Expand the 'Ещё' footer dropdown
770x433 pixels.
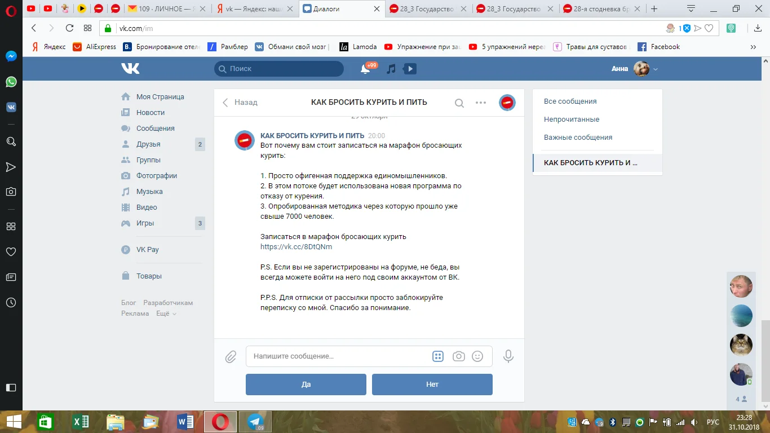click(x=166, y=313)
